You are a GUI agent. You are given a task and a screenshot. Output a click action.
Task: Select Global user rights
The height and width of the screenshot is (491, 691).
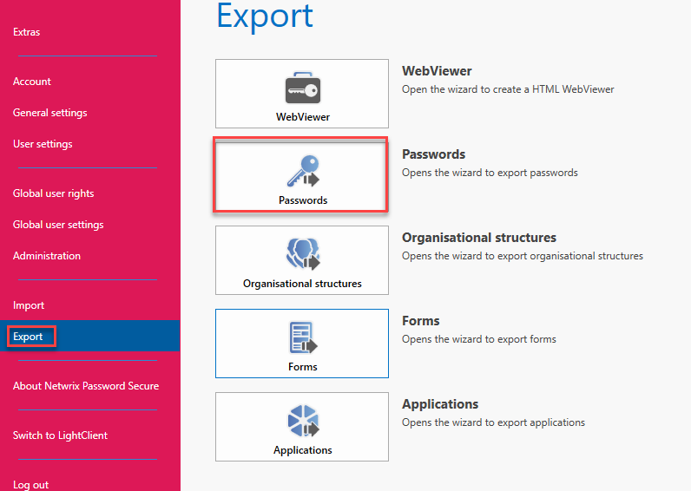click(53, 193)
